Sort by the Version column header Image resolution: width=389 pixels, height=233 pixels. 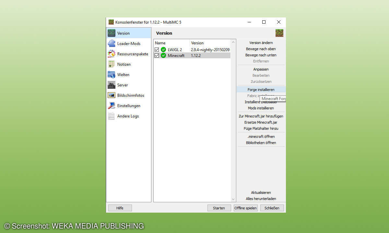coord(210,43)
